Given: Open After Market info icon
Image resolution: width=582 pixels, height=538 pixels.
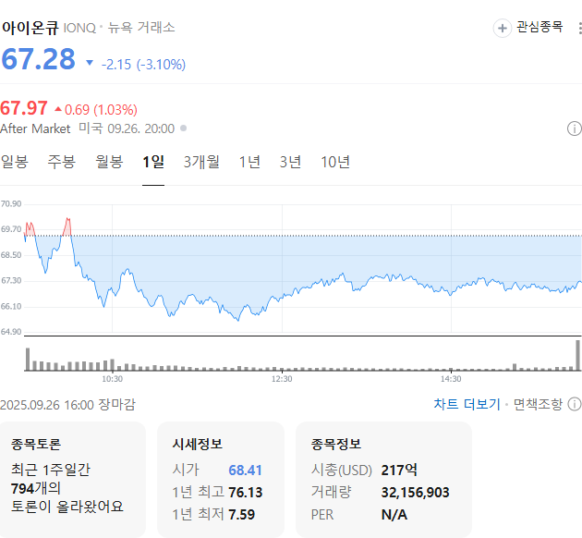Looking at the screenshot, I should point(575,128).
